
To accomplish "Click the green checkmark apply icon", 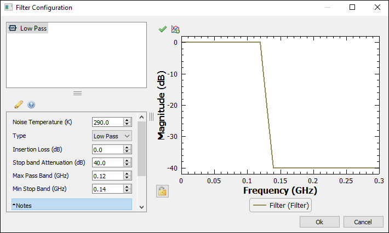I will (163, 29).
